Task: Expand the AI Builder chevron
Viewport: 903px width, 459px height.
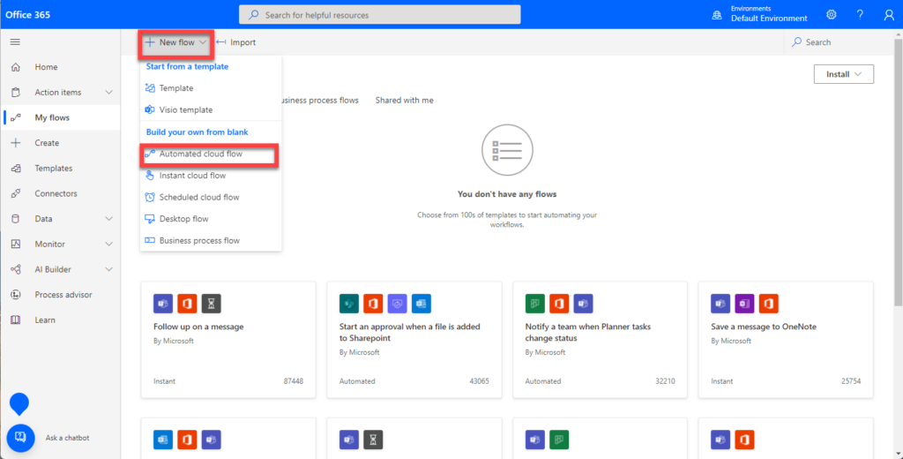Action: [108, 269]
